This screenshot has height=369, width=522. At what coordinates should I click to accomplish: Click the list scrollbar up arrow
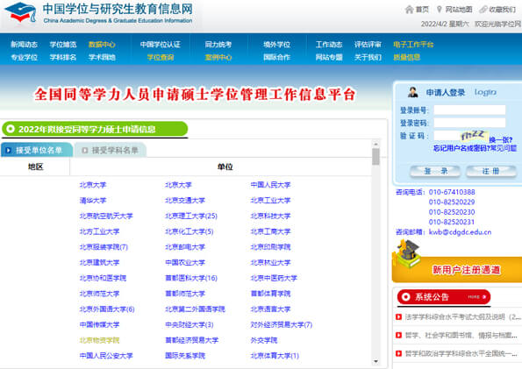[375, 144]
